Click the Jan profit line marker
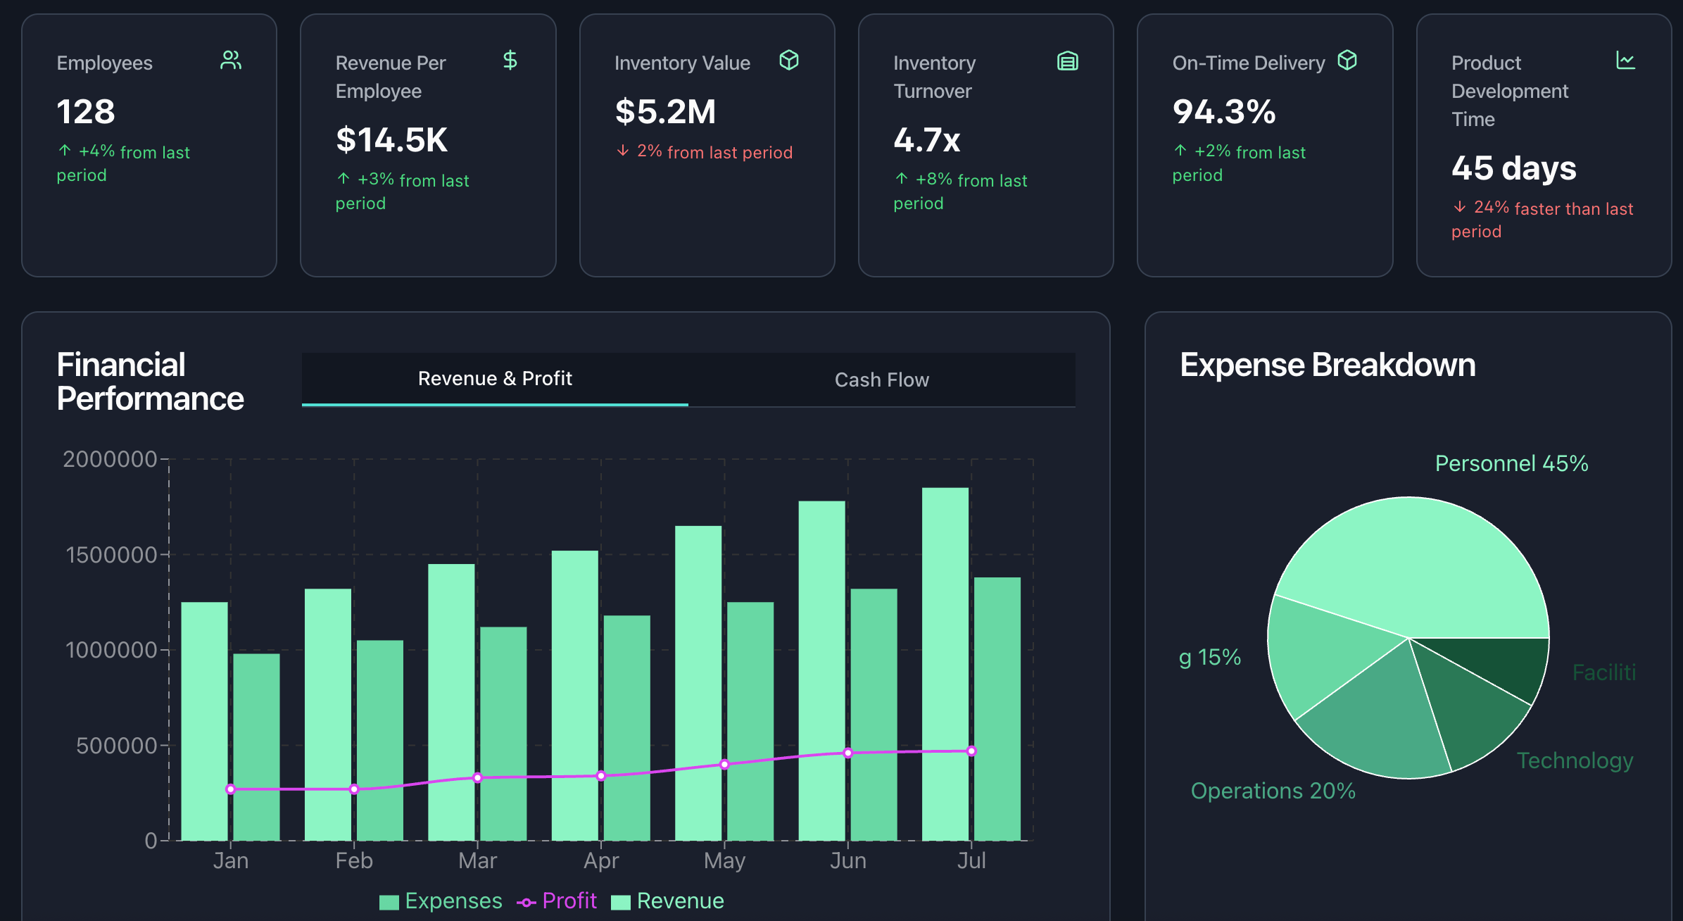Image resolution: width=1683 pixels, height=921 pixels. (x=230, y=789)
